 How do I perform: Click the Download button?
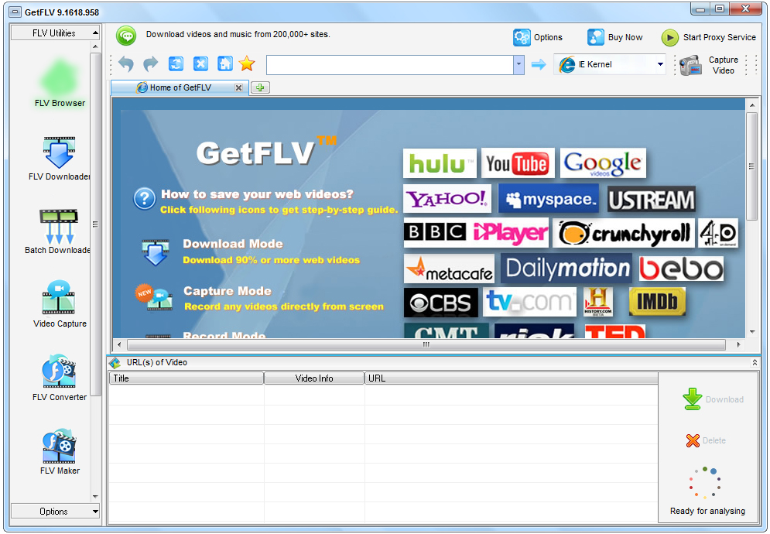click(713, 399)
